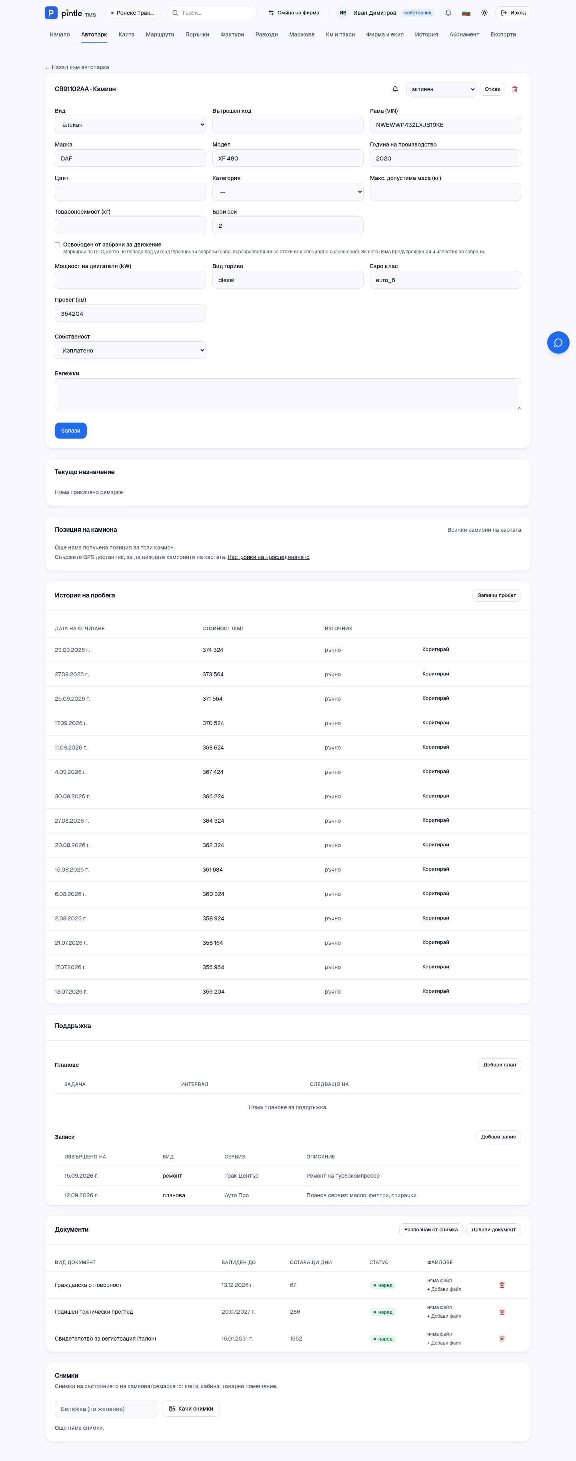Screen dimensions: 576x1461
Task: Click the ИВ user avatar
Action: coord(343,12)
